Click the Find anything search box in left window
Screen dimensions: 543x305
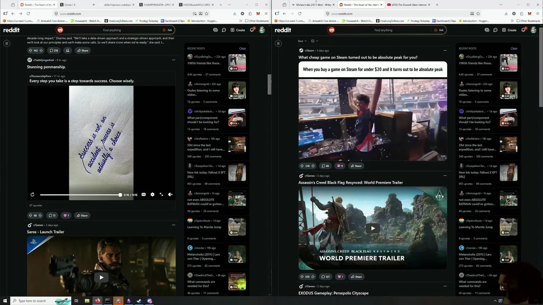[x=112, y=30]
